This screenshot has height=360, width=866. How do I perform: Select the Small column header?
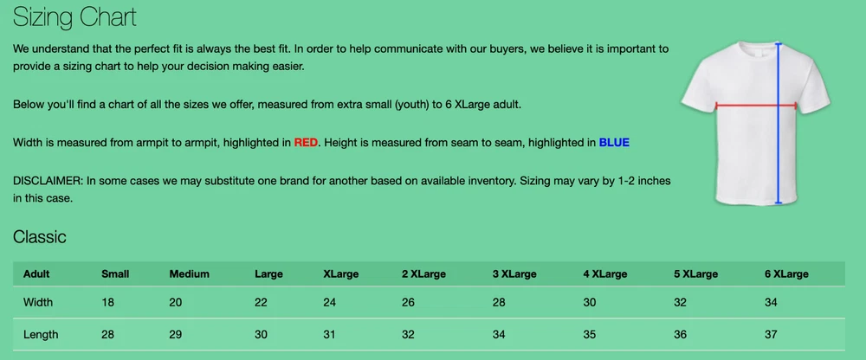pyautogui.click(x=115, y=274)
